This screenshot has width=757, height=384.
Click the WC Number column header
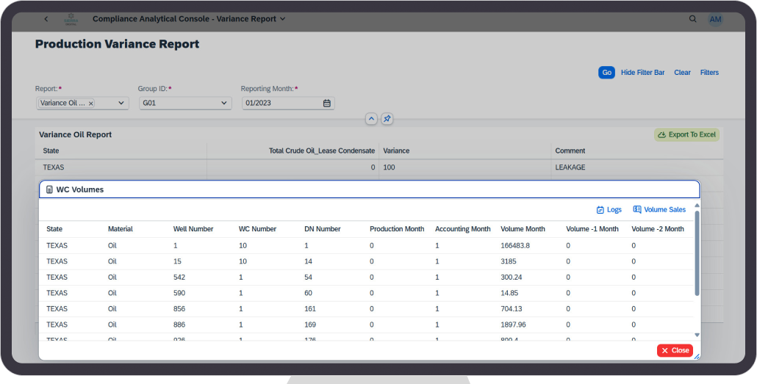click(x=257, y=229)
